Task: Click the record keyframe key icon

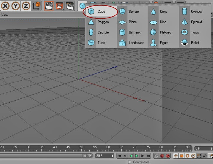Action: click(156, 156)
